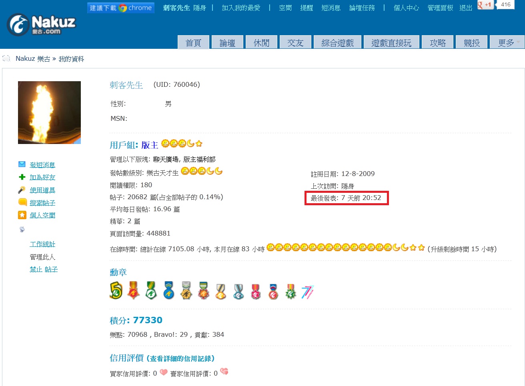Click the gold medal with gray chevron ribbon
525x386 pixels.
(186, 291)
